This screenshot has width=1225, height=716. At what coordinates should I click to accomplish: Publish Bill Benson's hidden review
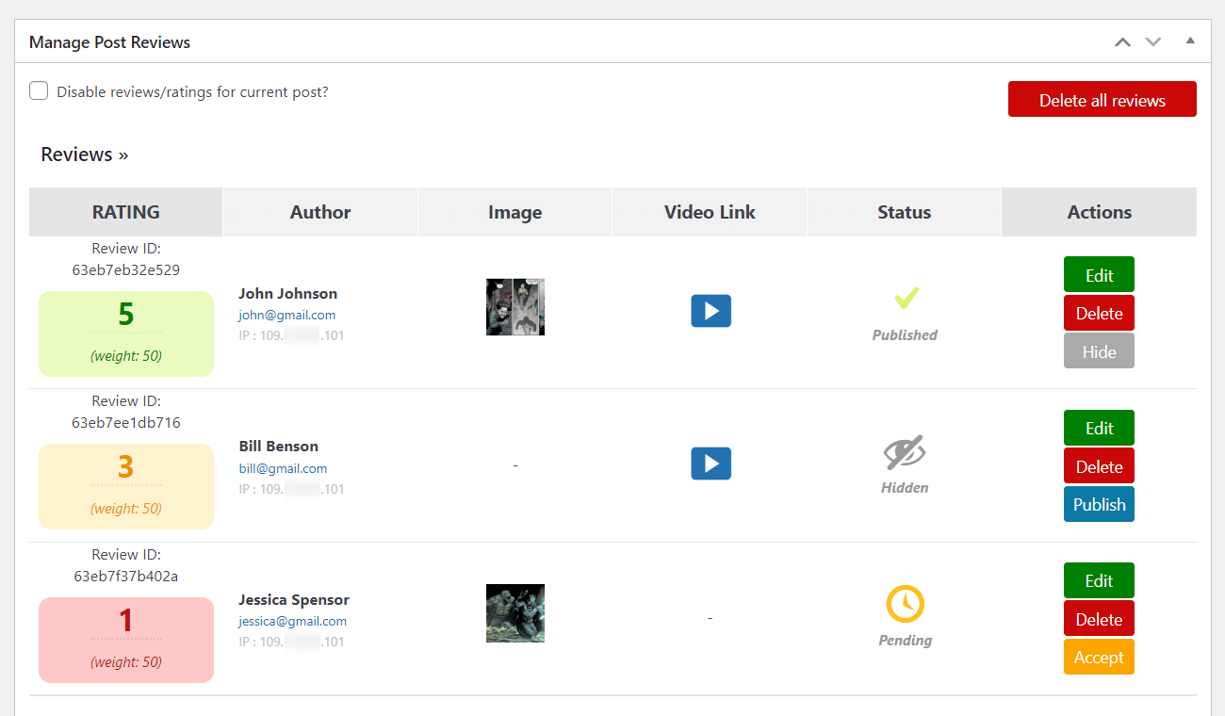1099,504
